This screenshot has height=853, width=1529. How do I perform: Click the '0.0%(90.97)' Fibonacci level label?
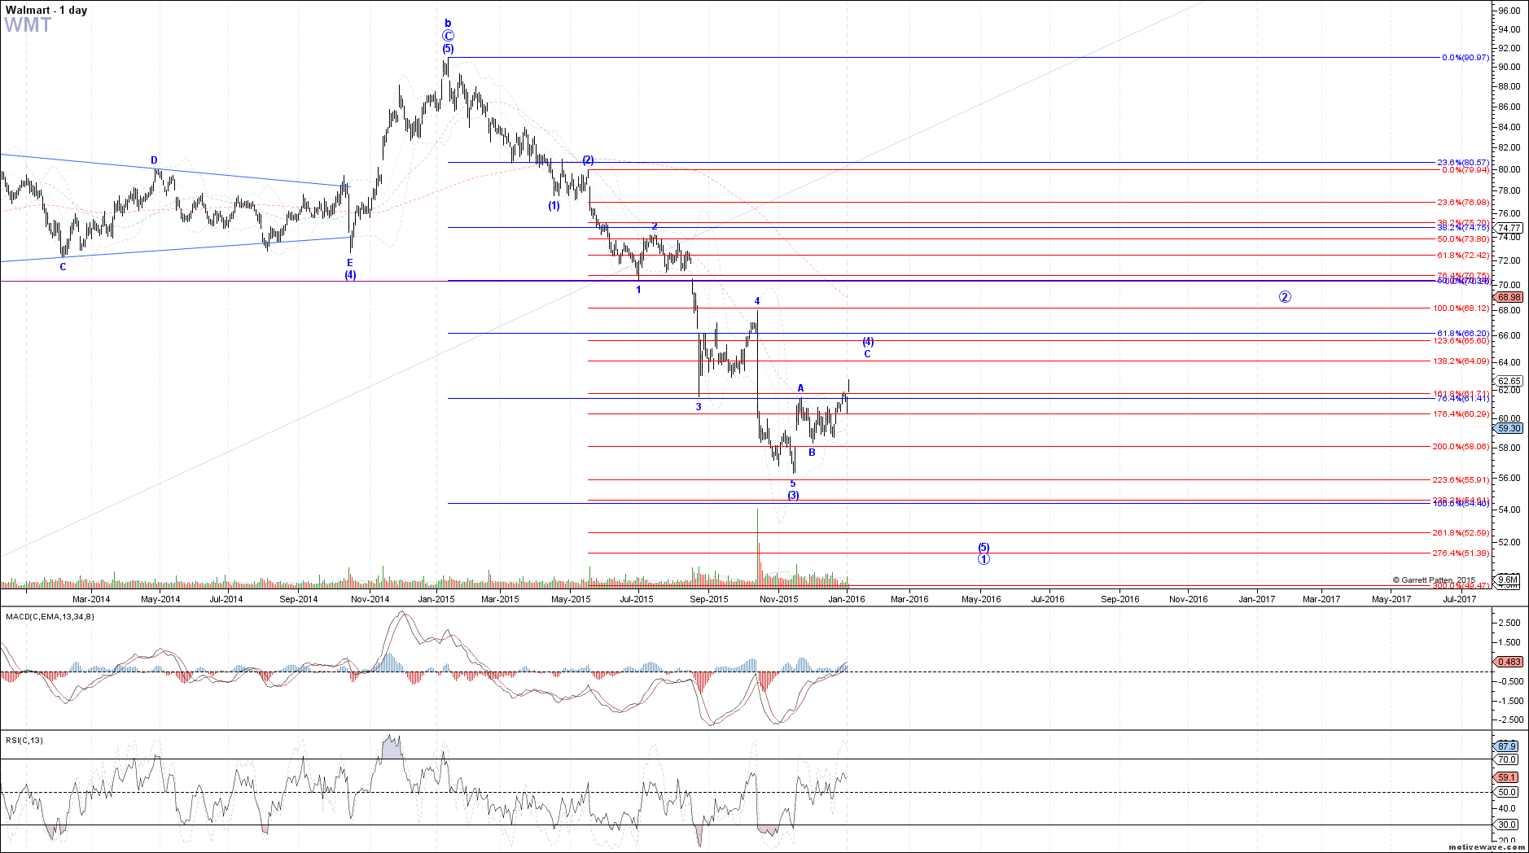click(x=1465, y=58)
